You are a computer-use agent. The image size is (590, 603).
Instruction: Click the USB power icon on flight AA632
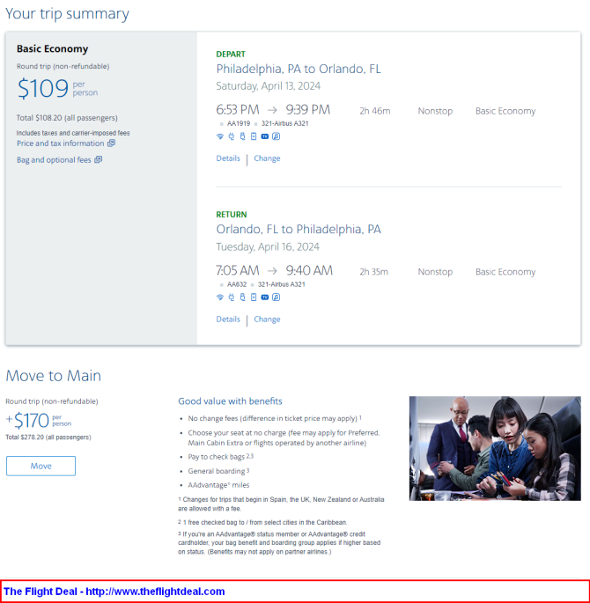tap(242, 298)
